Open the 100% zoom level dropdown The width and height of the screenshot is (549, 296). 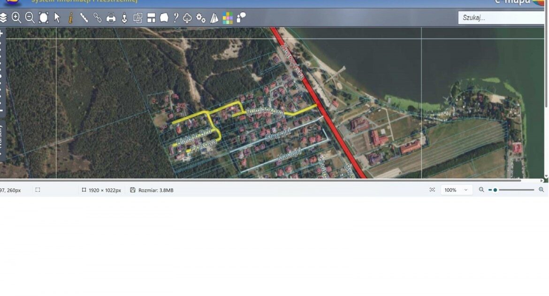[x=456, y=190]
